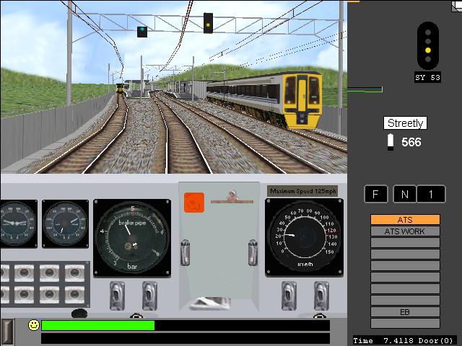Click the N power notch indicator
This screenshot has height=346, width=462.
click(405, 194)
